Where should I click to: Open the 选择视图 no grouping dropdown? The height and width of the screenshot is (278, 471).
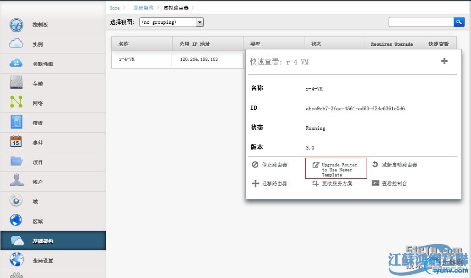[172, 22]
